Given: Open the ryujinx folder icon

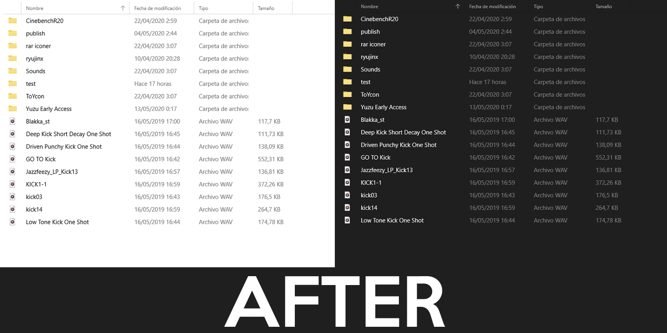Looking at the screenshot, I should click(12, 58).
